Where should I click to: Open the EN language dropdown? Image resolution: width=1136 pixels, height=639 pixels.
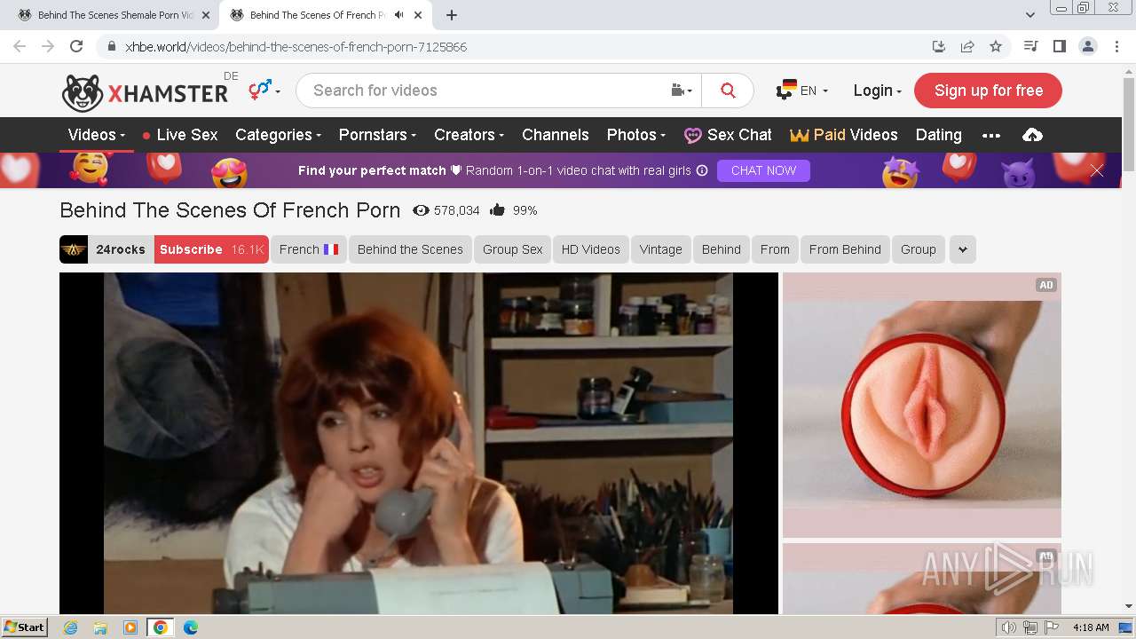coord(802,91)
